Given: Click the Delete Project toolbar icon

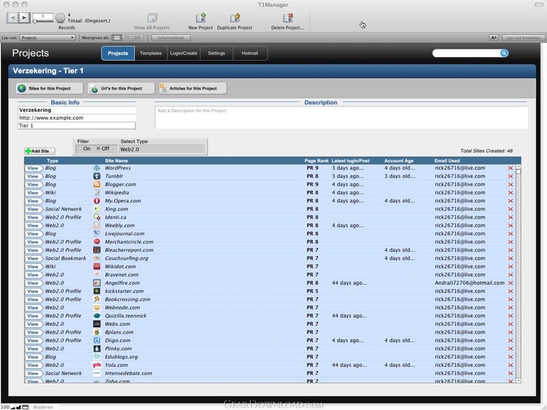Looking at the screenshot, I should click(288, 18).
